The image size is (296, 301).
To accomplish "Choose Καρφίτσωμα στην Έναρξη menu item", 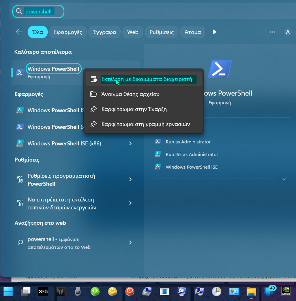I will (144, 109).
